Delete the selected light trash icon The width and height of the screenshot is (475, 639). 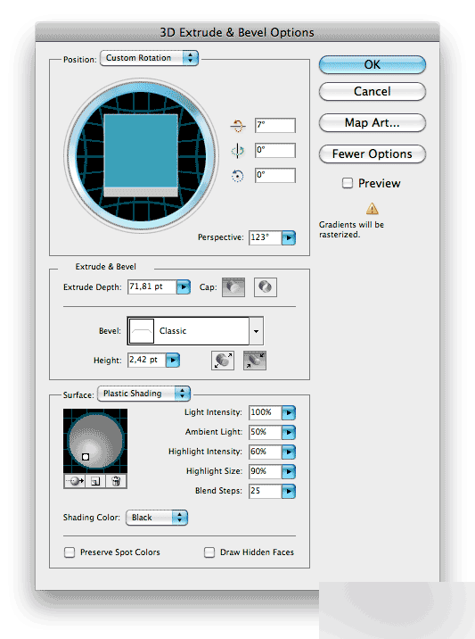(x=116, y=481)
